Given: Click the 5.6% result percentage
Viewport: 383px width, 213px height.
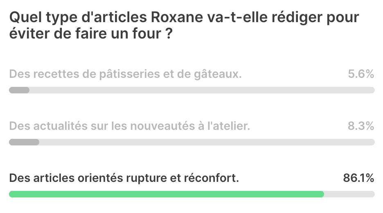Looking at the screenshot, I should point(361,74).
